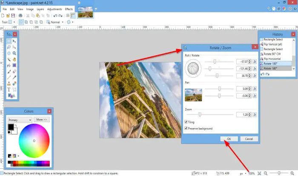Select the Eraser tool
This screenshot has height=176, width=298.
[14, 71]
